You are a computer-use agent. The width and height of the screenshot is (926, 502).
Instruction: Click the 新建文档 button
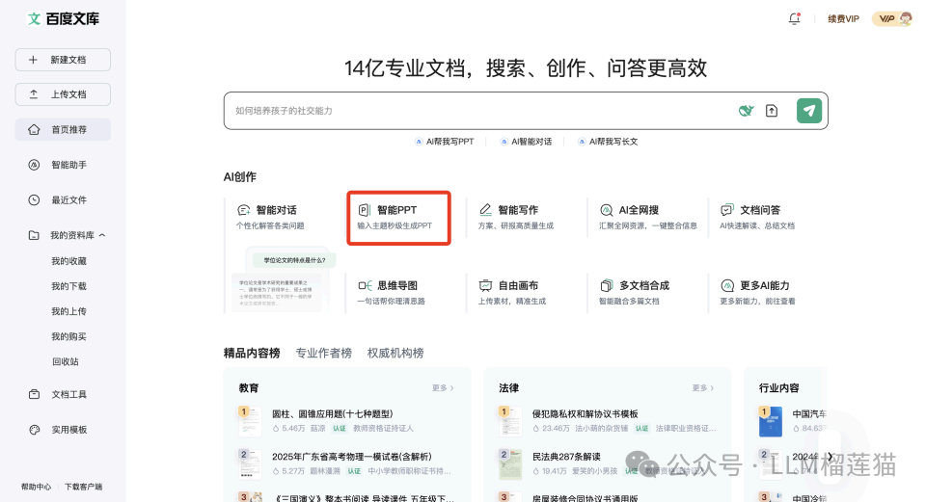63,60
